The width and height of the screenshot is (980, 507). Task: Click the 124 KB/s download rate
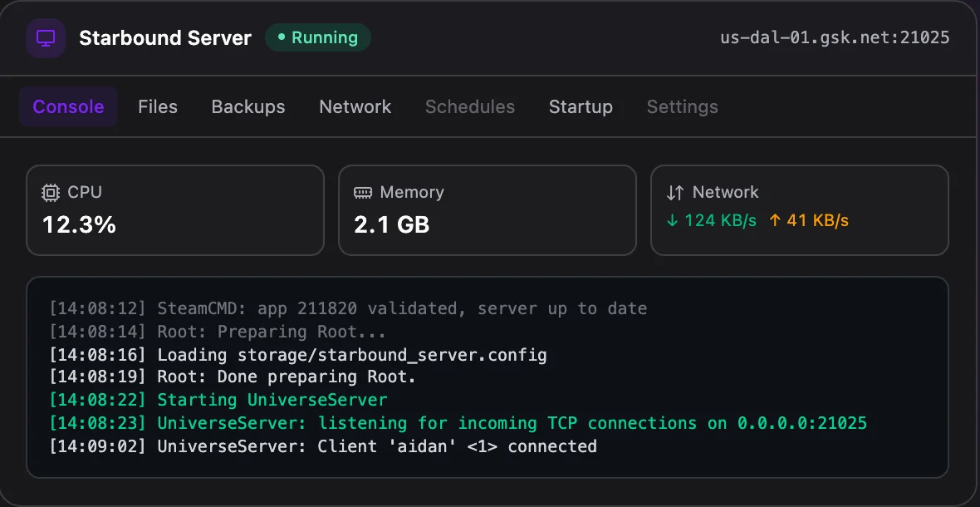pos(721,221)
